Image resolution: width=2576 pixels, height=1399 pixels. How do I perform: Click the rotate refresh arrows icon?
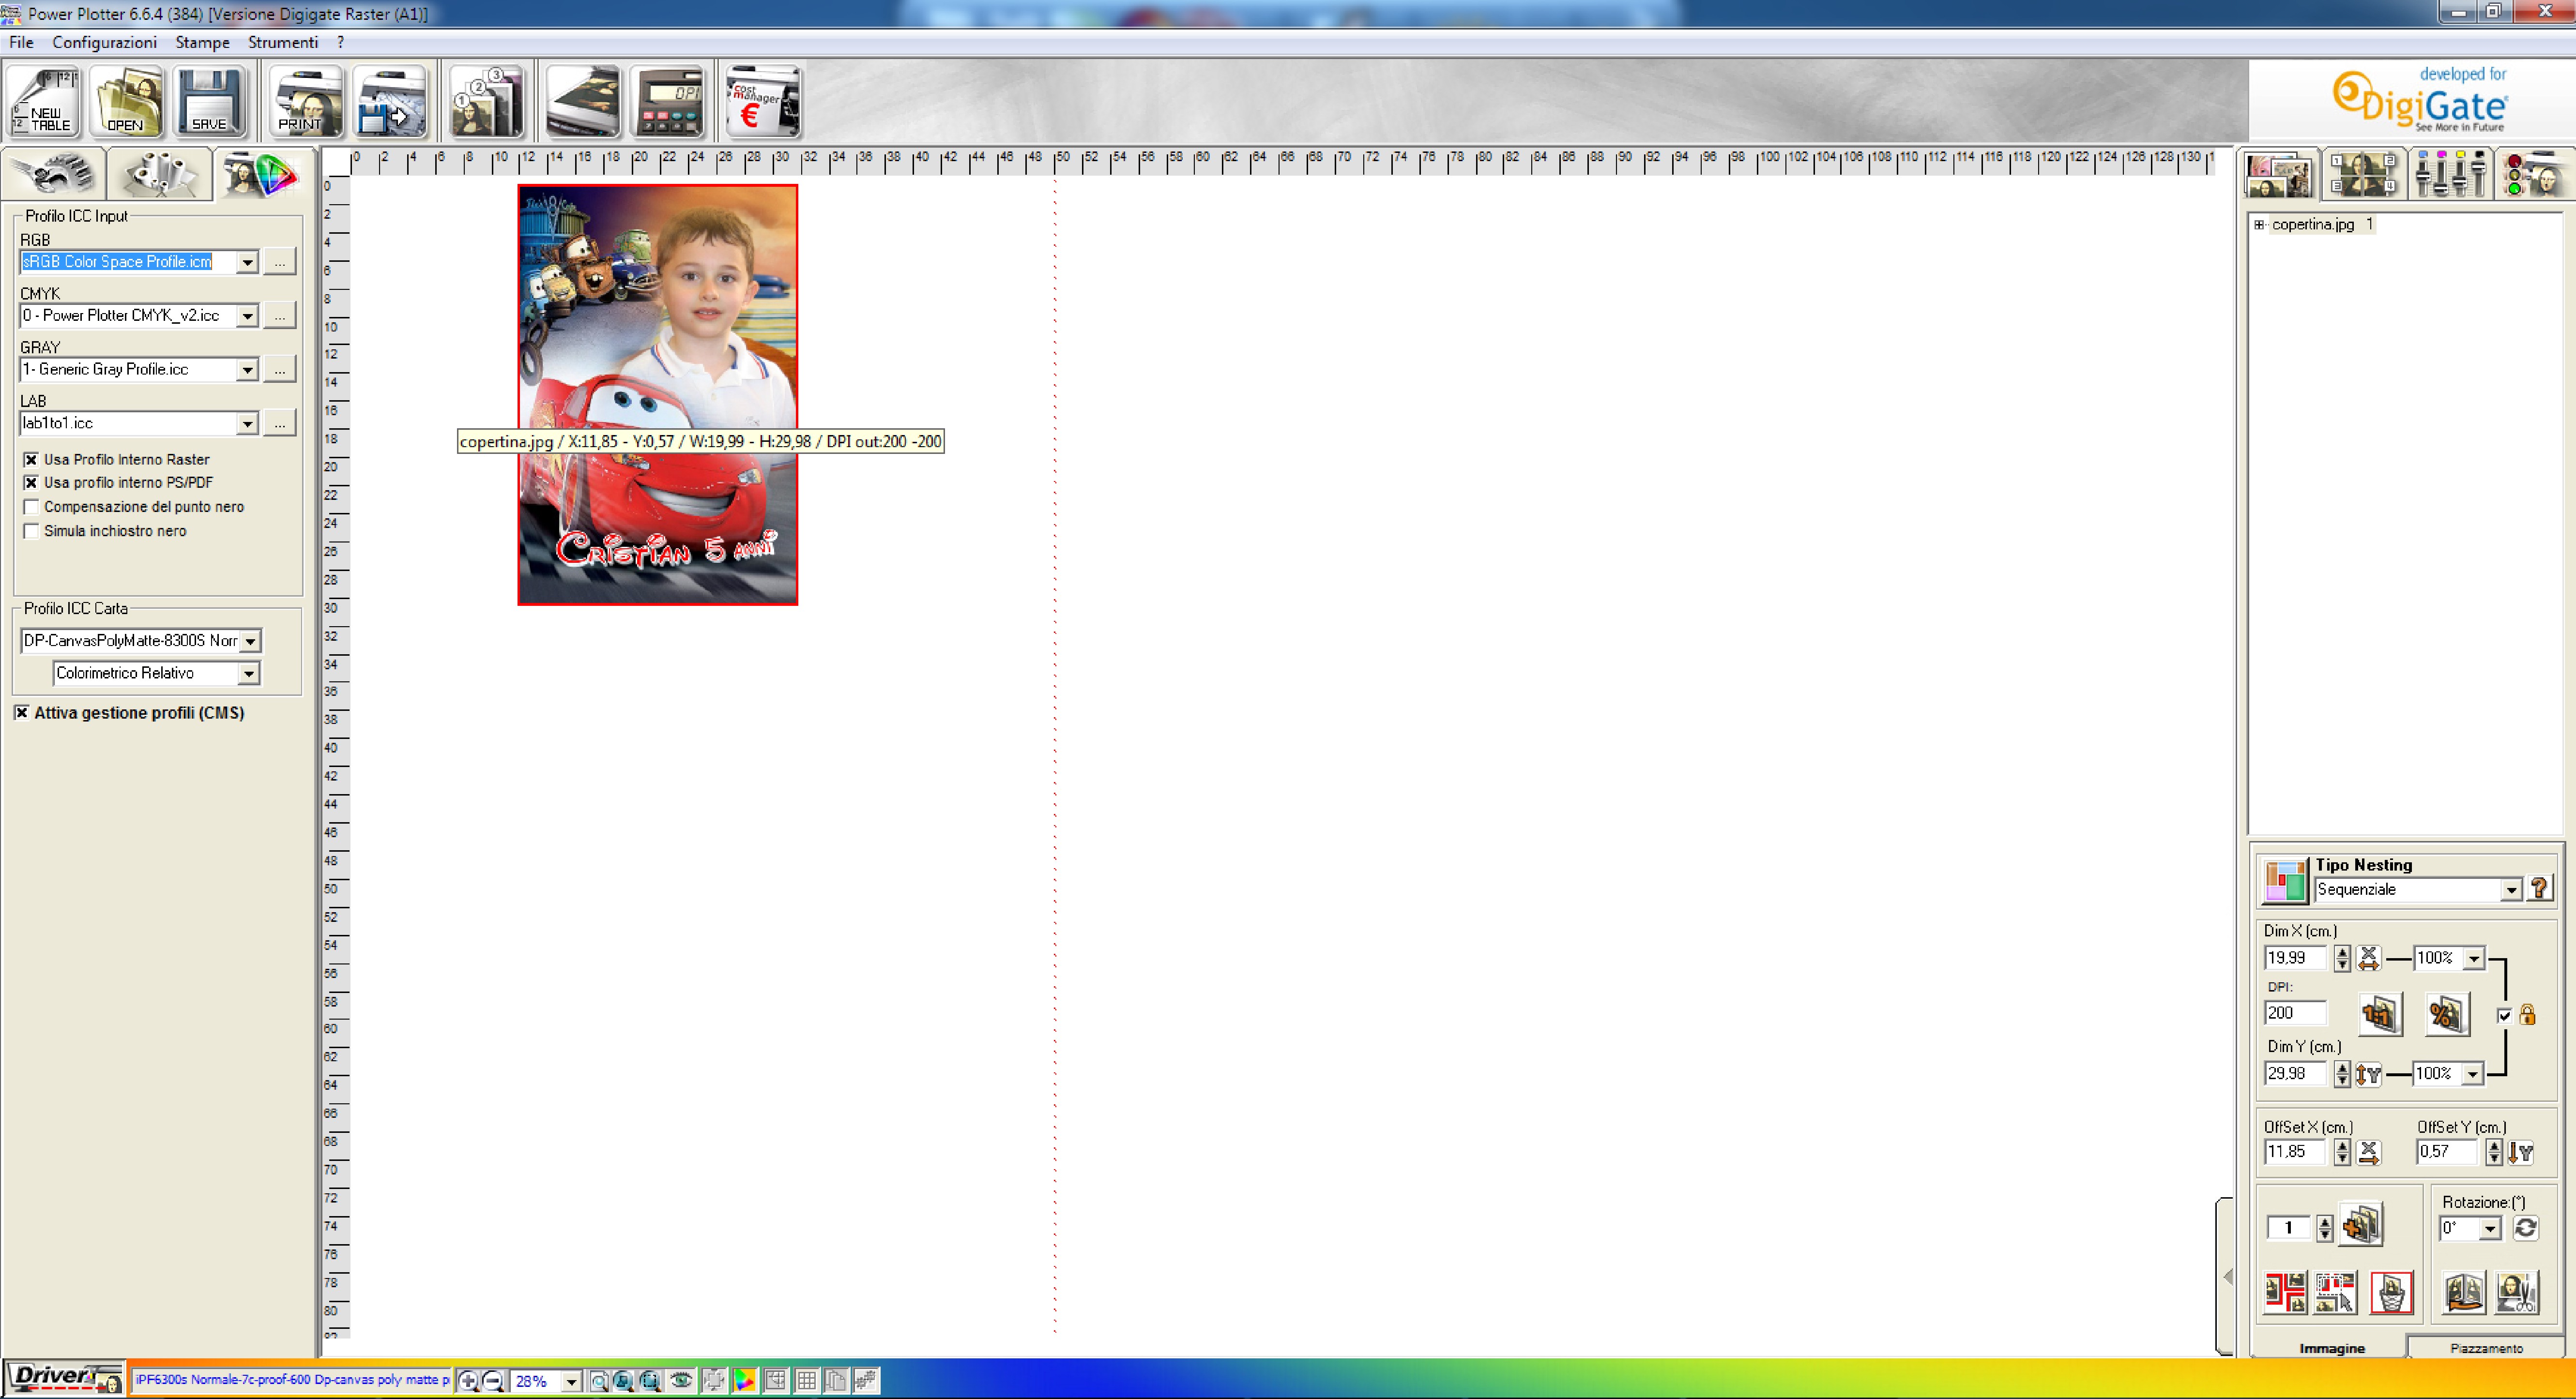tap(2526, 1228)
